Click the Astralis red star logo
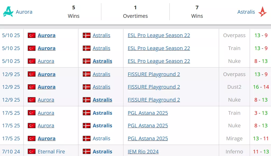The height and width of the screenshot is (156, 271). pos(262,12)
